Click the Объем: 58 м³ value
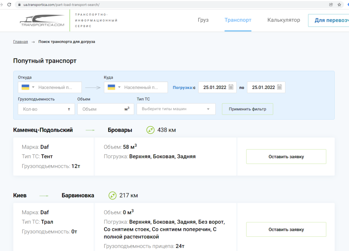Image resolution: width=349 pixels, height=251 pixels. pos(130,147)
